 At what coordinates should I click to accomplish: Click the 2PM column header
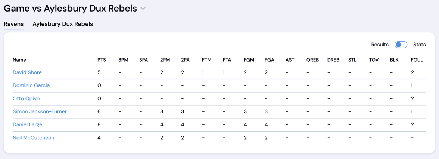pos(165,60)
